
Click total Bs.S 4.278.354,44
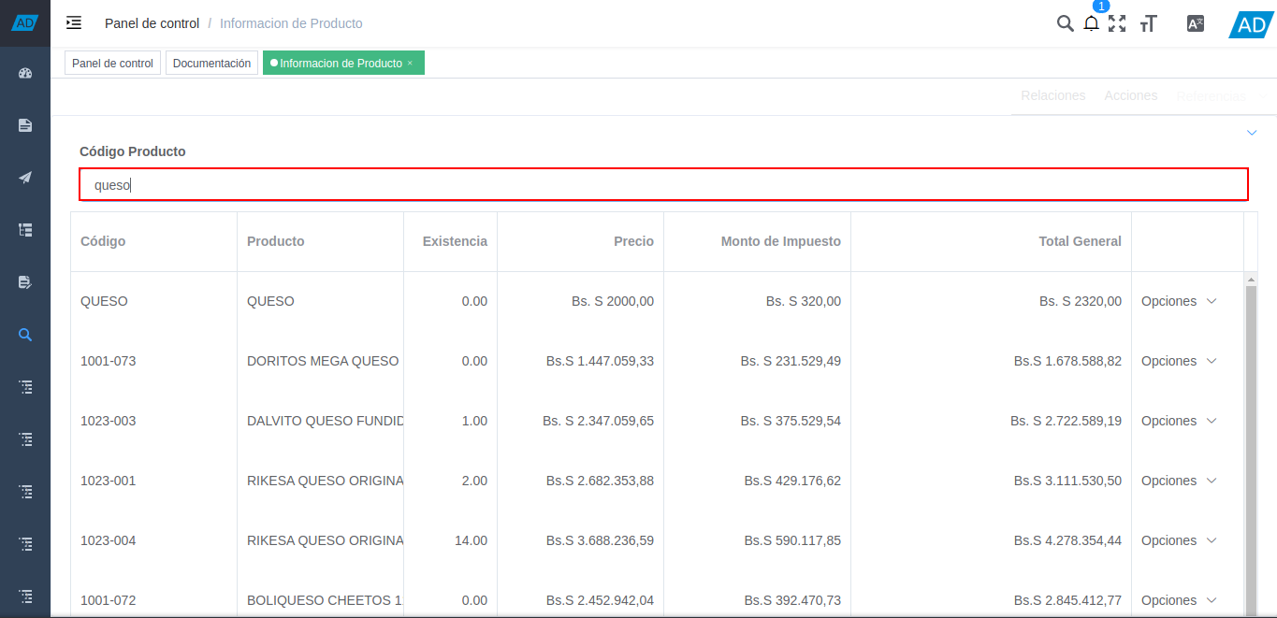tap(1067, 540)
